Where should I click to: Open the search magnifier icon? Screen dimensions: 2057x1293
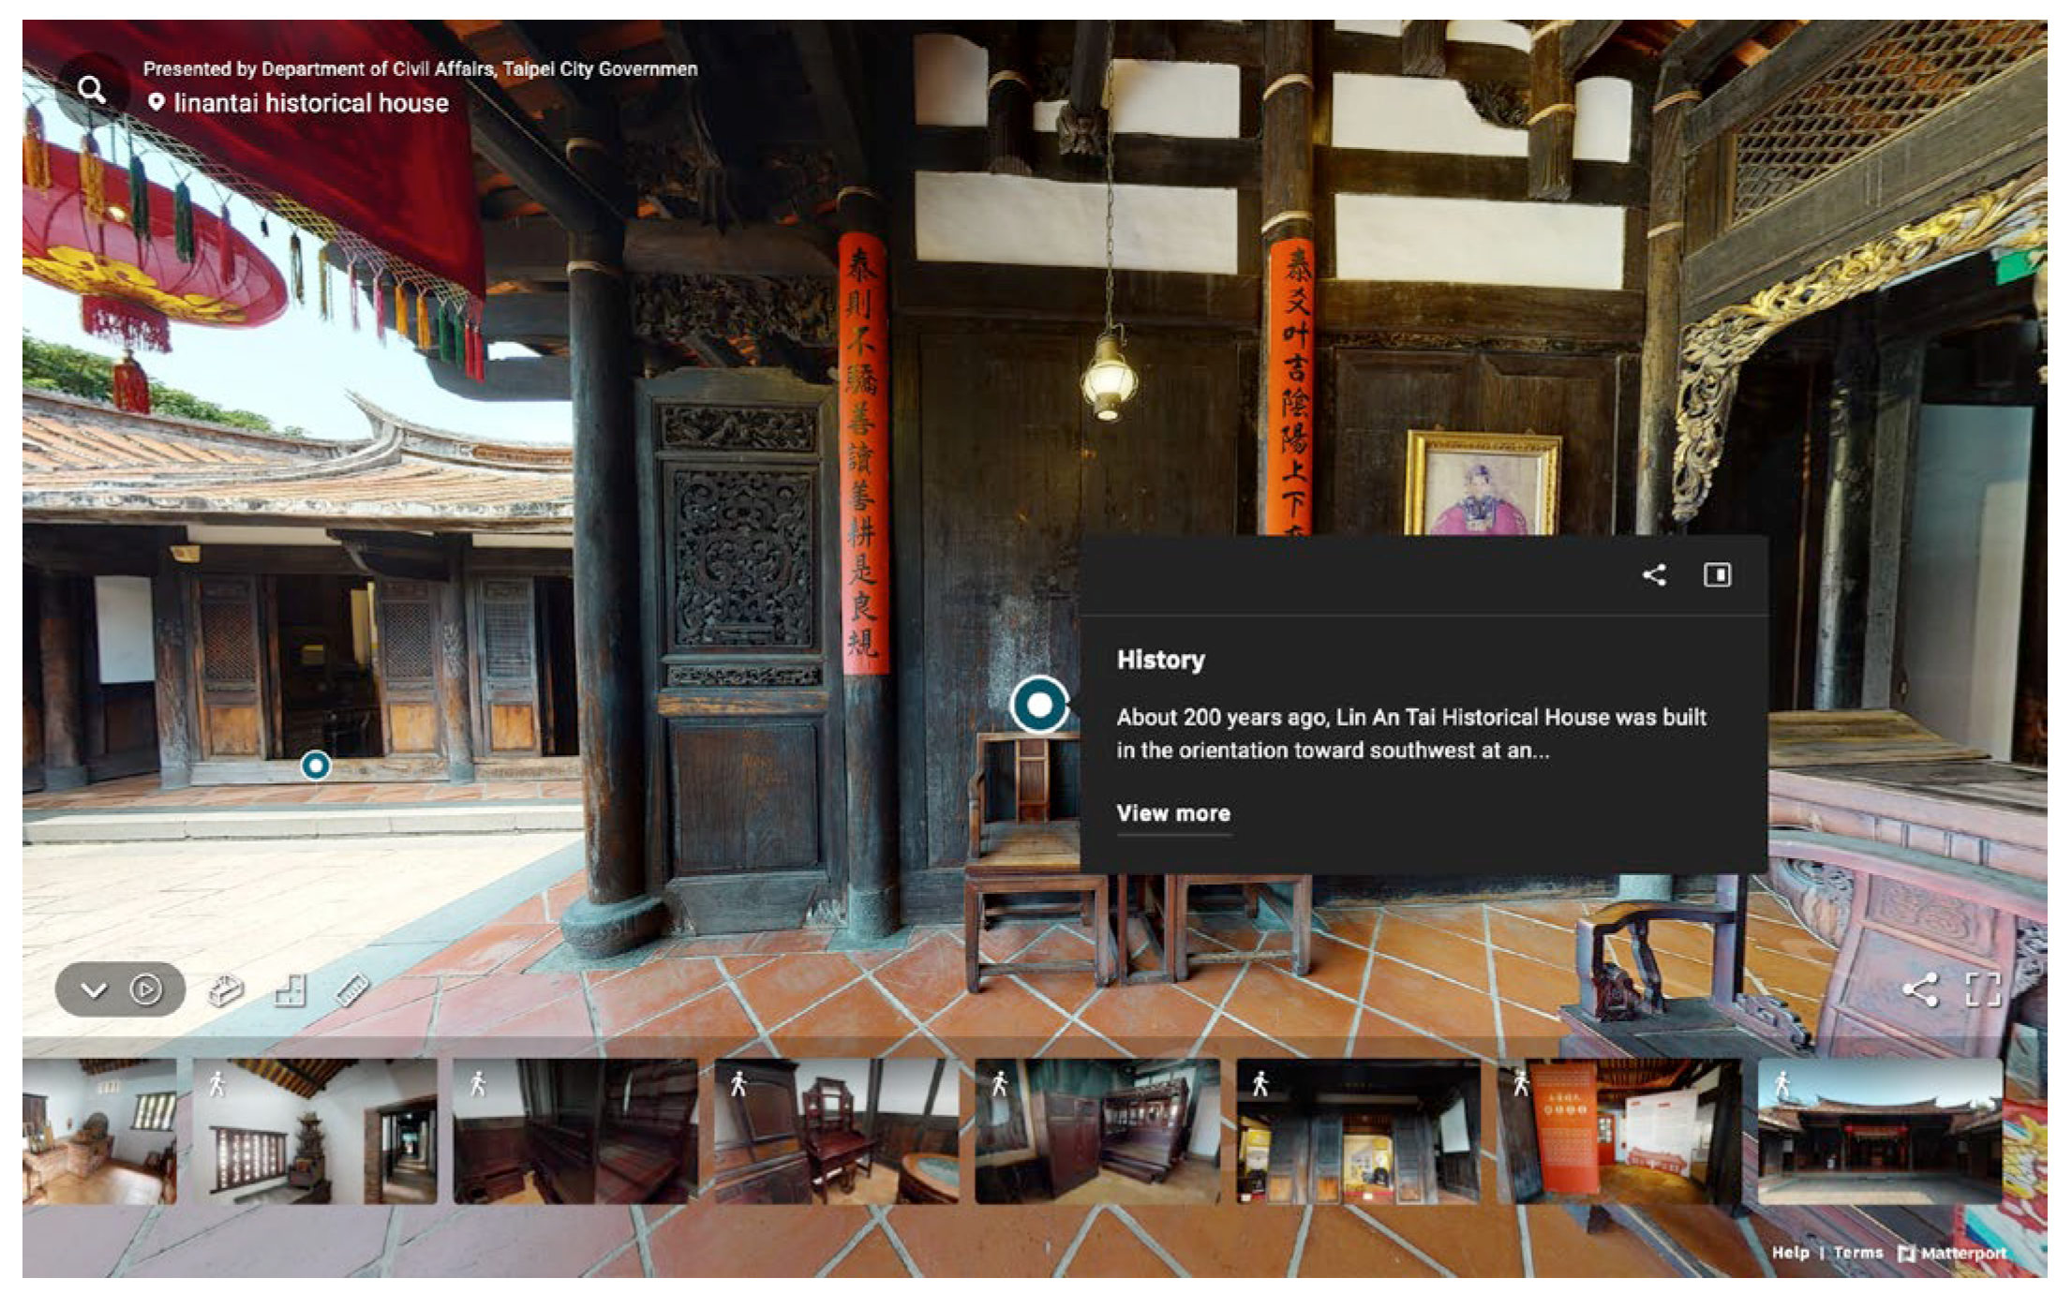pos(92,90)
